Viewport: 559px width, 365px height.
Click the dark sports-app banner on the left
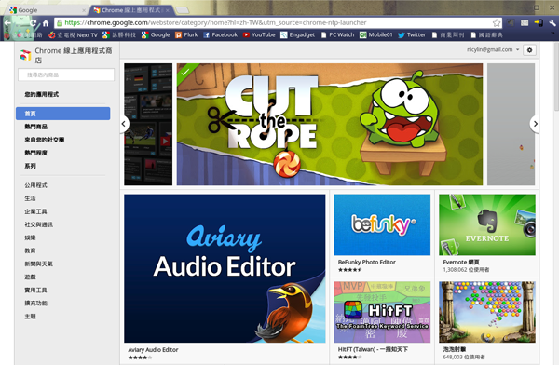(x=148, y=125)
